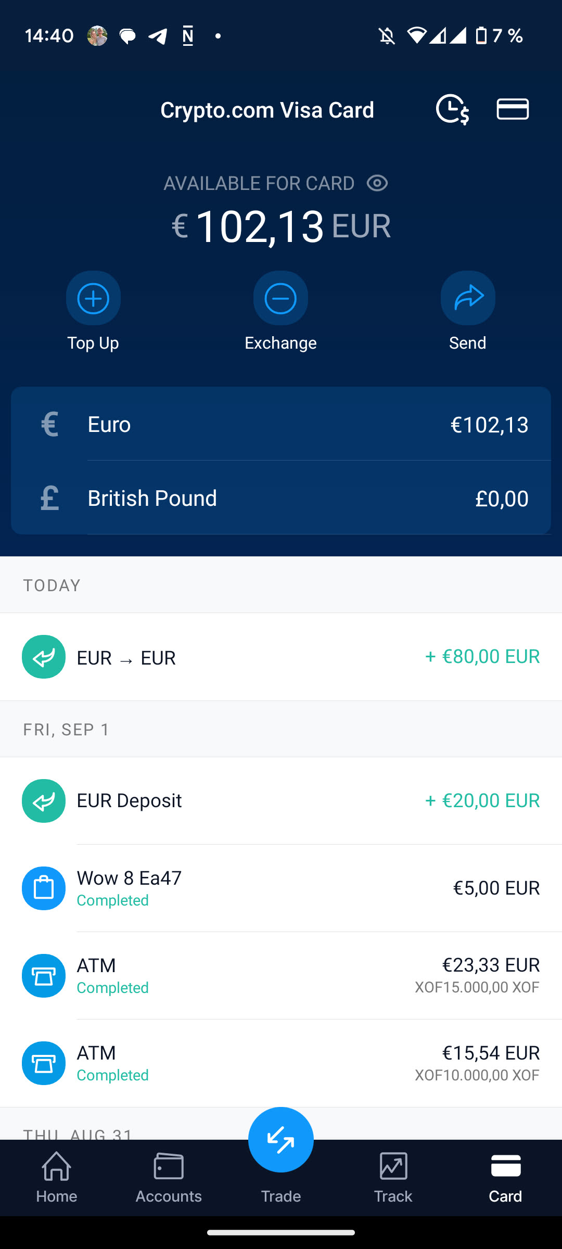The image size is (562, 1249).
Task: Open the EUR → EUR €80,00 transaction
Action: coord(281,657)
